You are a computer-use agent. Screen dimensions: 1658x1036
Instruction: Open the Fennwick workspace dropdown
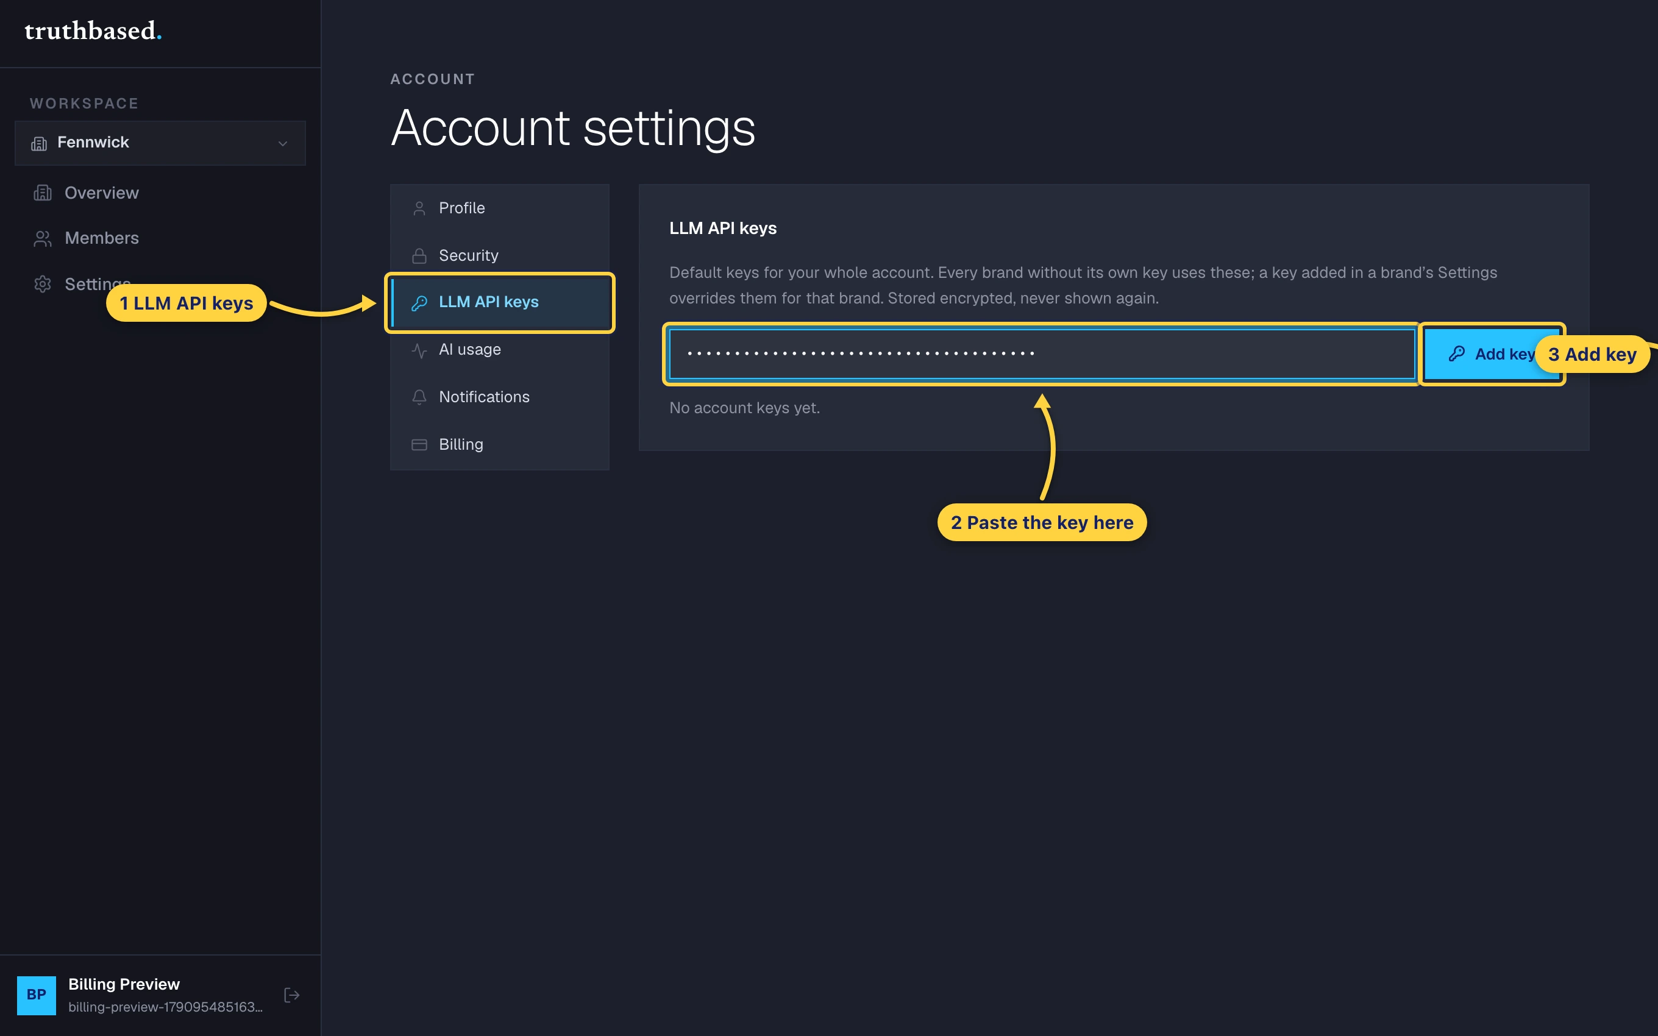[x=160, y=143]
